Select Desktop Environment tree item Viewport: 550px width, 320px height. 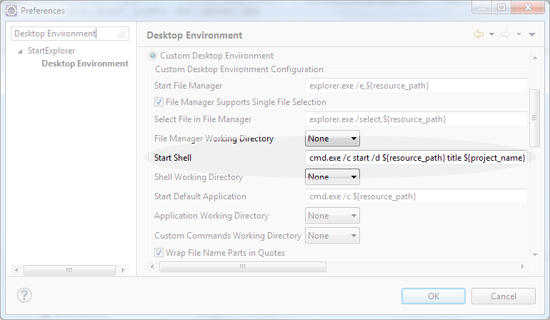point(84,64)
